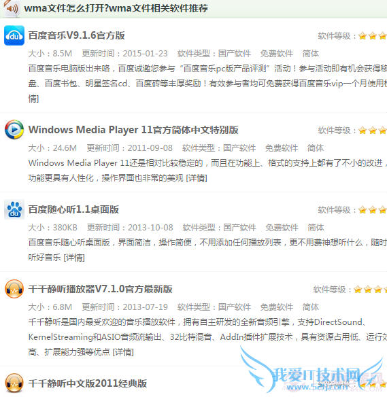Open the 百度音乐V9.1.6官方版 title link

tap(76, 35)
